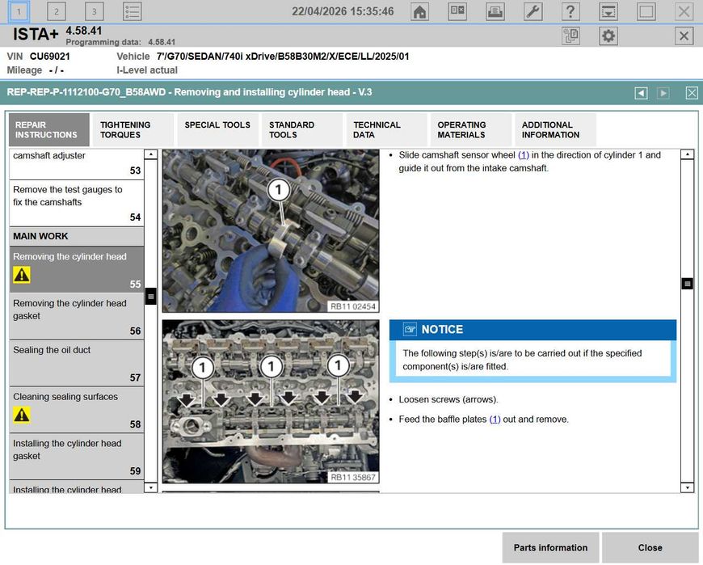This screenshot has width=703, height=565.
Task: Open settings with the gear icon
Action: (x=608, y=36)
